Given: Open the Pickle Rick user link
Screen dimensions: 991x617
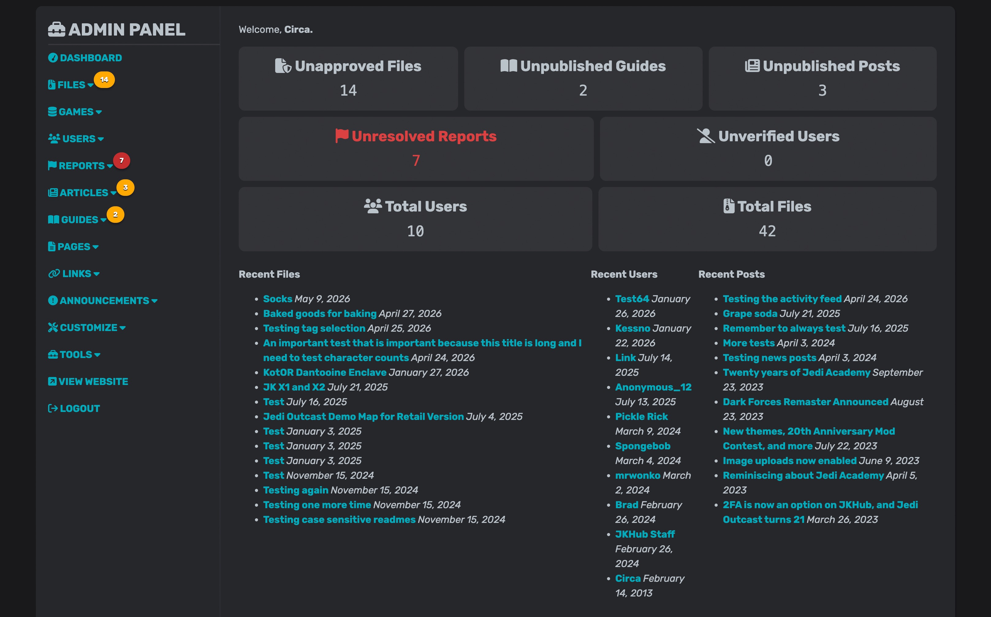Looking at the screenshot, I should 641,416.
